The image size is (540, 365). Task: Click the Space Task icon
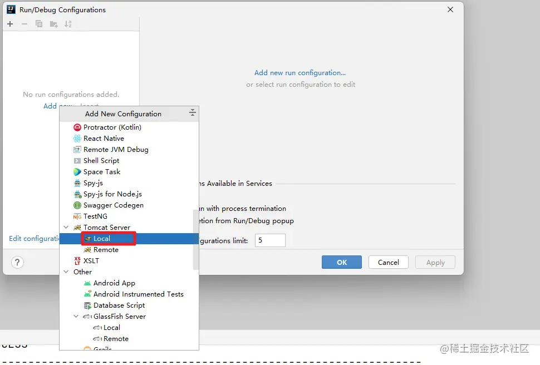77,172
